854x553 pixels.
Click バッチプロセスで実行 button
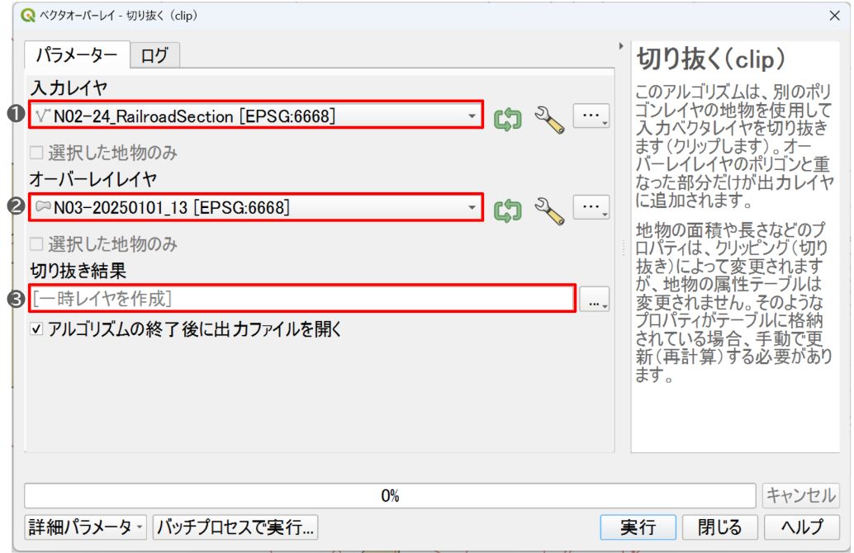(235, 527)
